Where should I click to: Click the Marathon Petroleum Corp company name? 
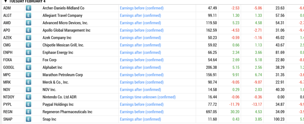point(63,75)
